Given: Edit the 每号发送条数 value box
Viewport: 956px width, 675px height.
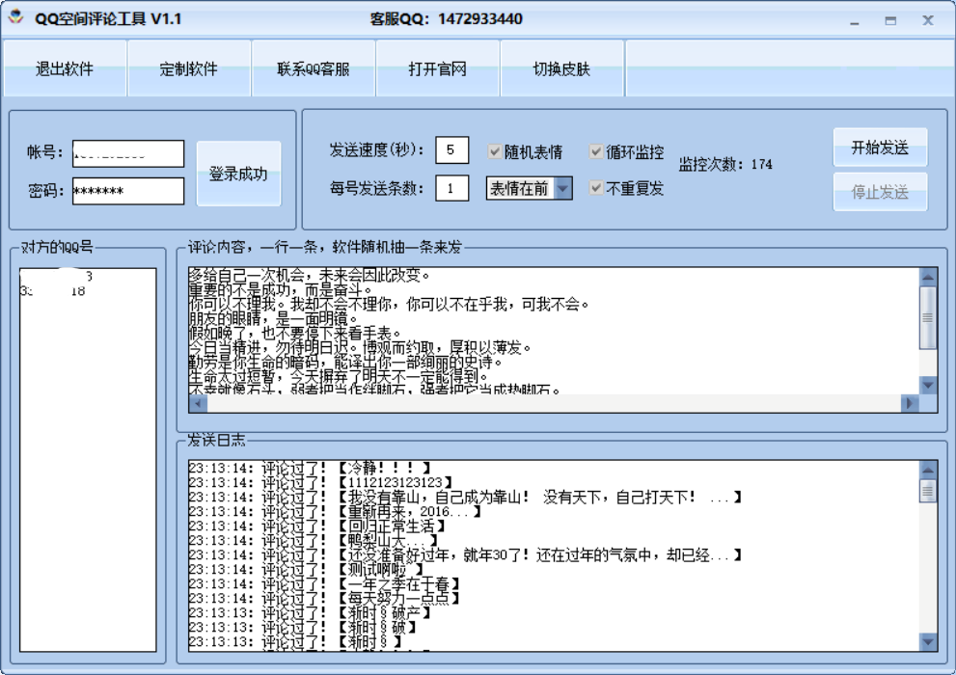Looking at the screenshot, I should point(451,188).
